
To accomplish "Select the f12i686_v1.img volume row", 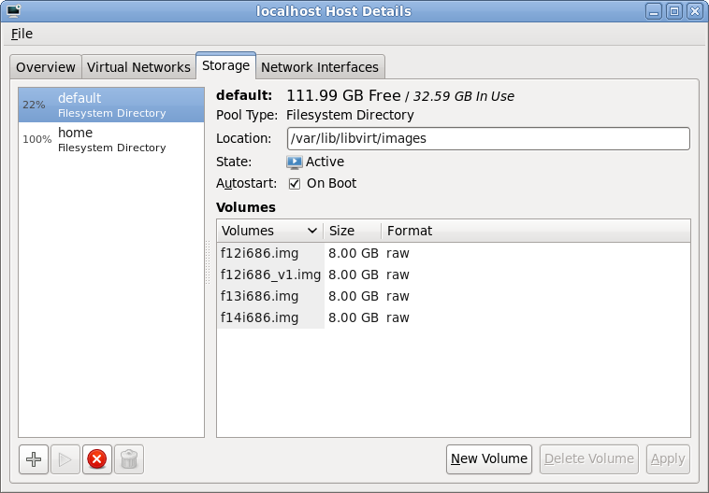I will tap(270, 275).
